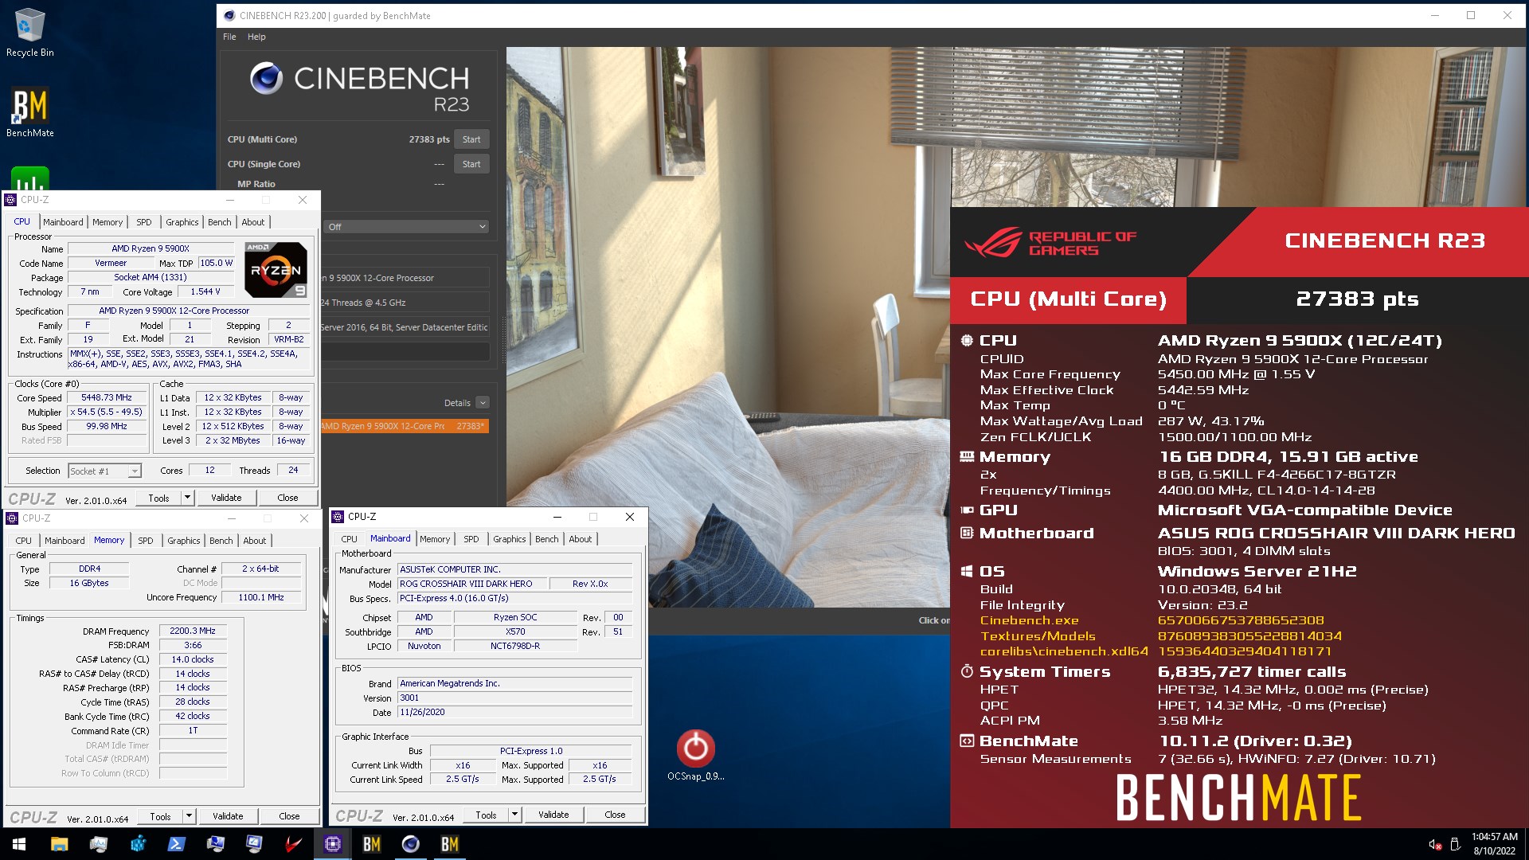Image resolution: width=1529 pixels, height=860 pixels.
Task: Open Mainboard tab in Memory CPU-Z window
Action: tap(65, 541)
